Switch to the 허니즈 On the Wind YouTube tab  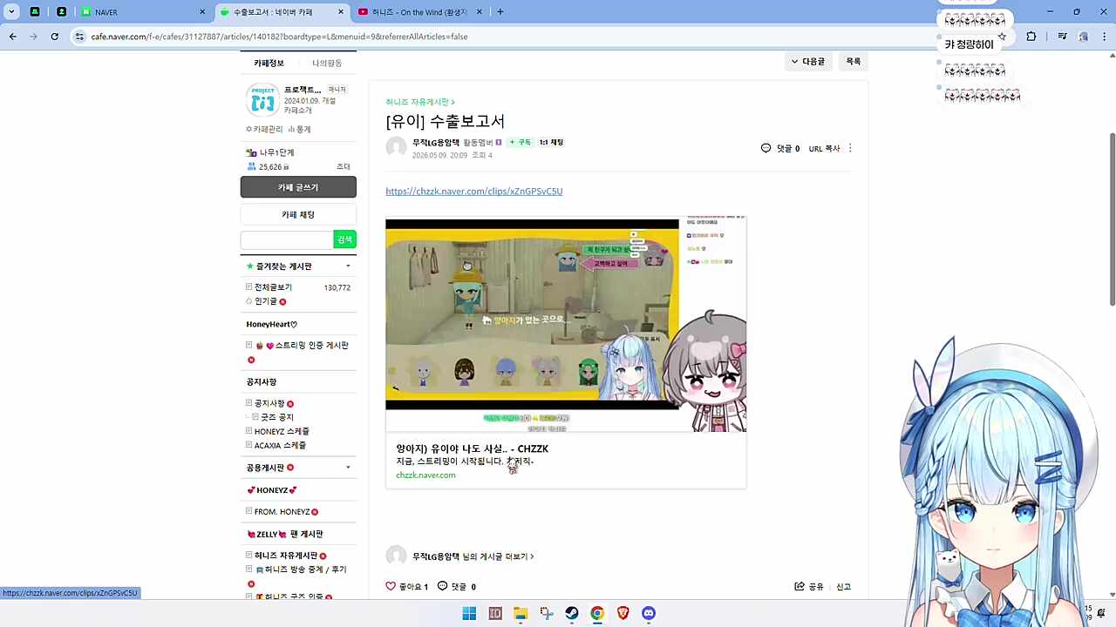point(420,12)
